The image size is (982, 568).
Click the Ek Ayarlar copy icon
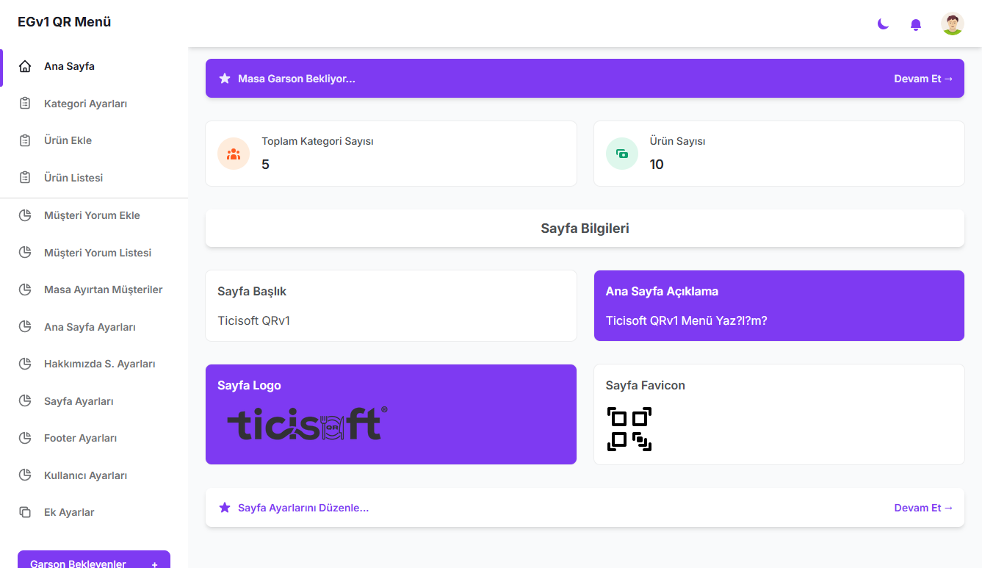pos(25,512)
